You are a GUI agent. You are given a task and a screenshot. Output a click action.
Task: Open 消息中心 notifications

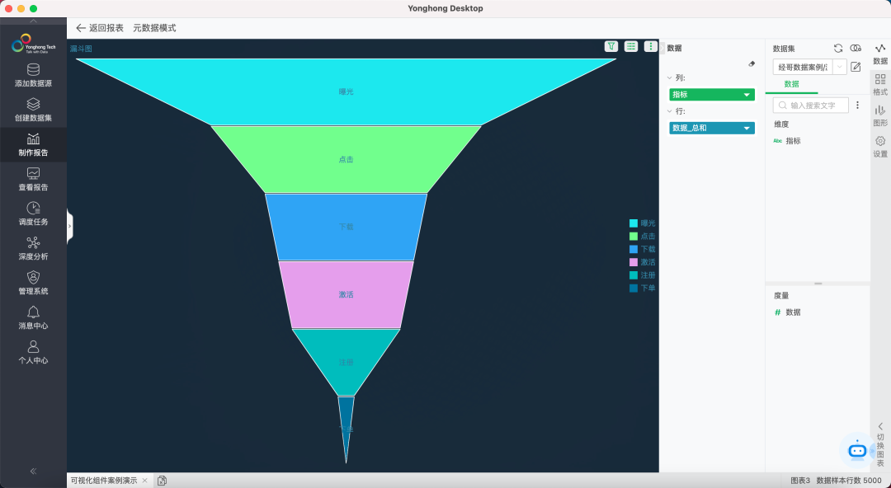pos(33,317)
